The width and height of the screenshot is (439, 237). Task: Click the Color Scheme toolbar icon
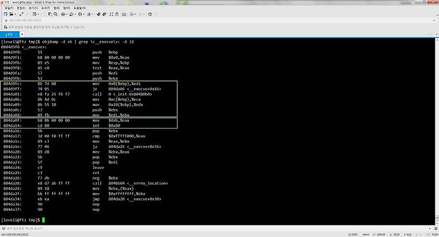[x=71, y=14]
